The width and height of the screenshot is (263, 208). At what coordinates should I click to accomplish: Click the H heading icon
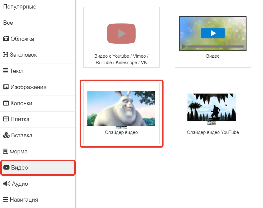5,55
